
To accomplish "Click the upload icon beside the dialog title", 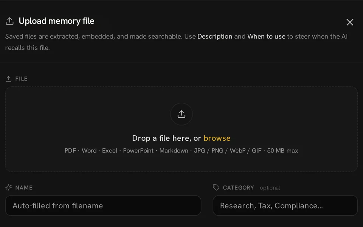I will 9,21.
